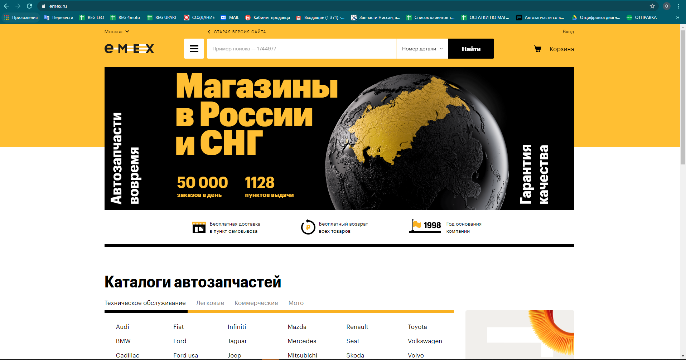Click the browser back arrow

(6, 6)
